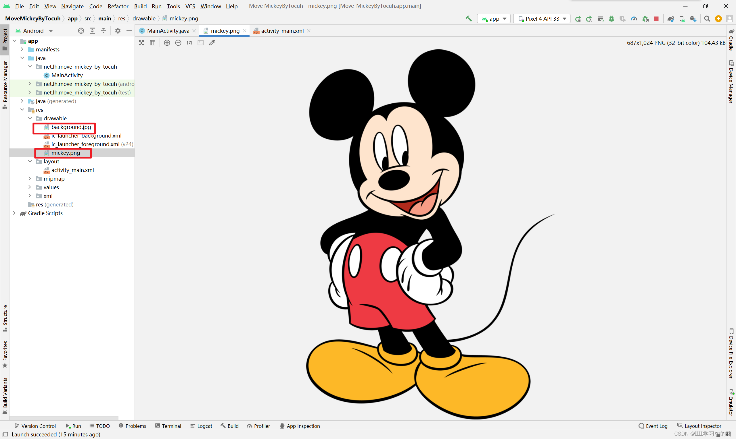
Task: Select MainActivity class in tree
Action: point(67,76)
